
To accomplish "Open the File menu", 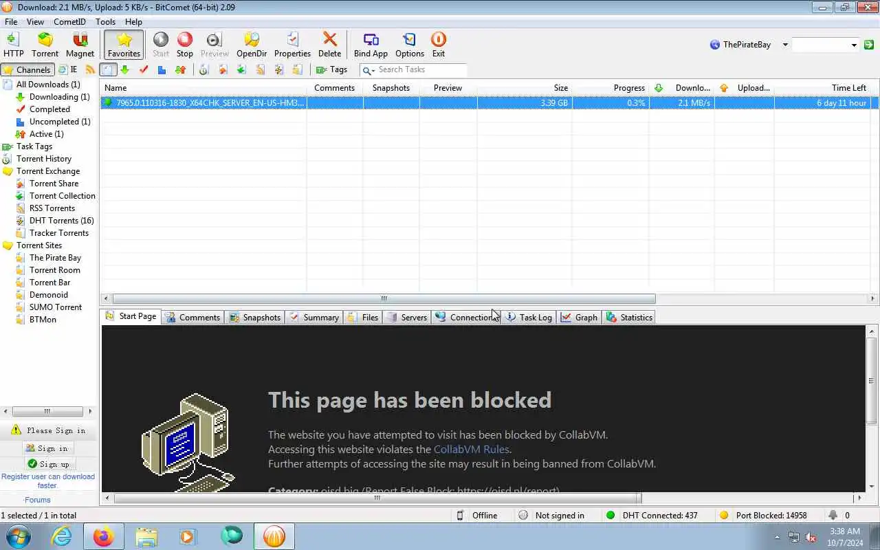I will click(x=11, y=22).
